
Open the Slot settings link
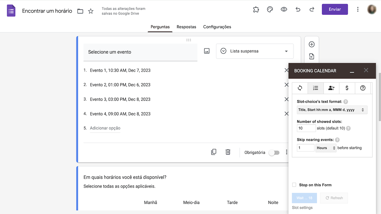pos(302,208)
